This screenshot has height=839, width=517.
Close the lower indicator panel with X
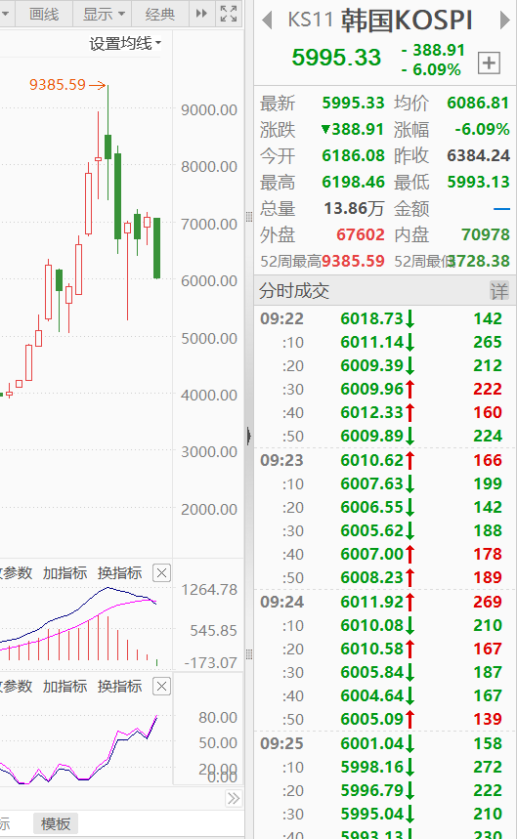pyautogui.click(x=161, y=686)
